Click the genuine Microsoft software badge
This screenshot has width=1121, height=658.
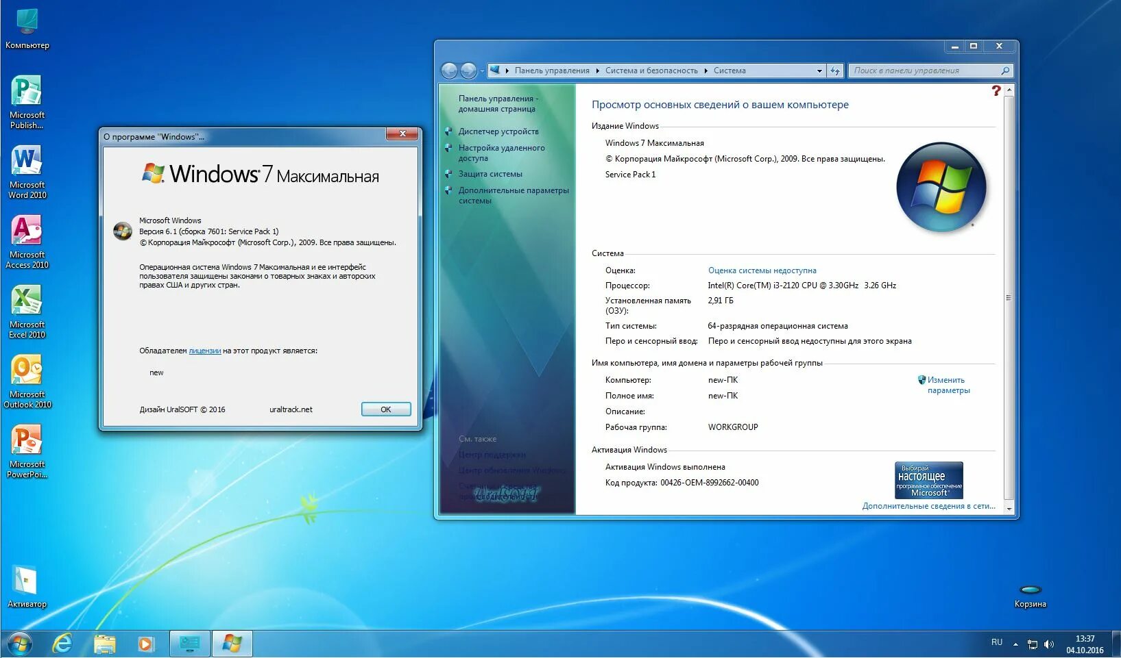(x=929, y=480)
